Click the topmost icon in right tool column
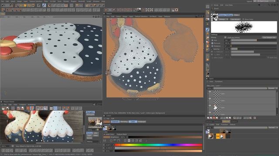 tap(208, 6)
